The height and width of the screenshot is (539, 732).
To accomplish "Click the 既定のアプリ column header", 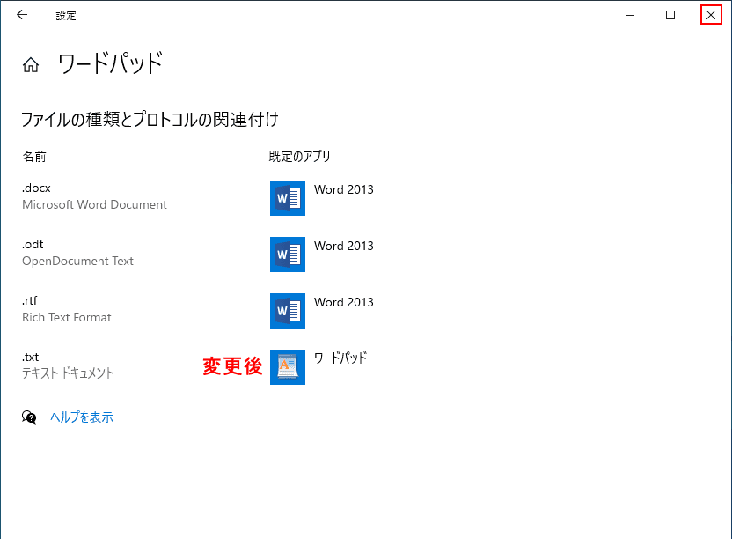I will click(x=300, y=157).
